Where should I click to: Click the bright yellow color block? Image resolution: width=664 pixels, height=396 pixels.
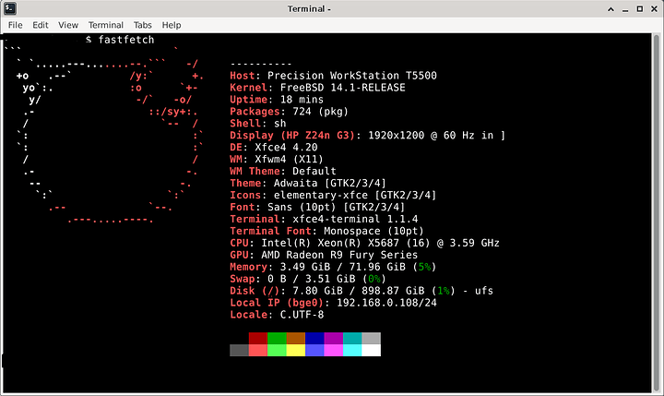point(295,351)
